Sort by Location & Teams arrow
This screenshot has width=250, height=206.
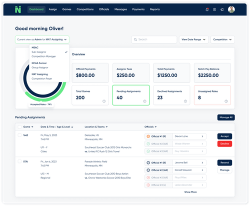pyautogui.click(x=106, y=127)
